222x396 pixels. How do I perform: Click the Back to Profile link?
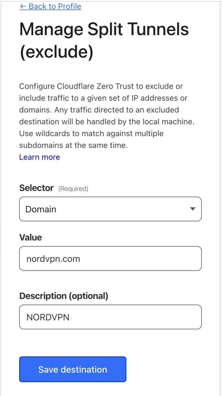tap(55, 6)
